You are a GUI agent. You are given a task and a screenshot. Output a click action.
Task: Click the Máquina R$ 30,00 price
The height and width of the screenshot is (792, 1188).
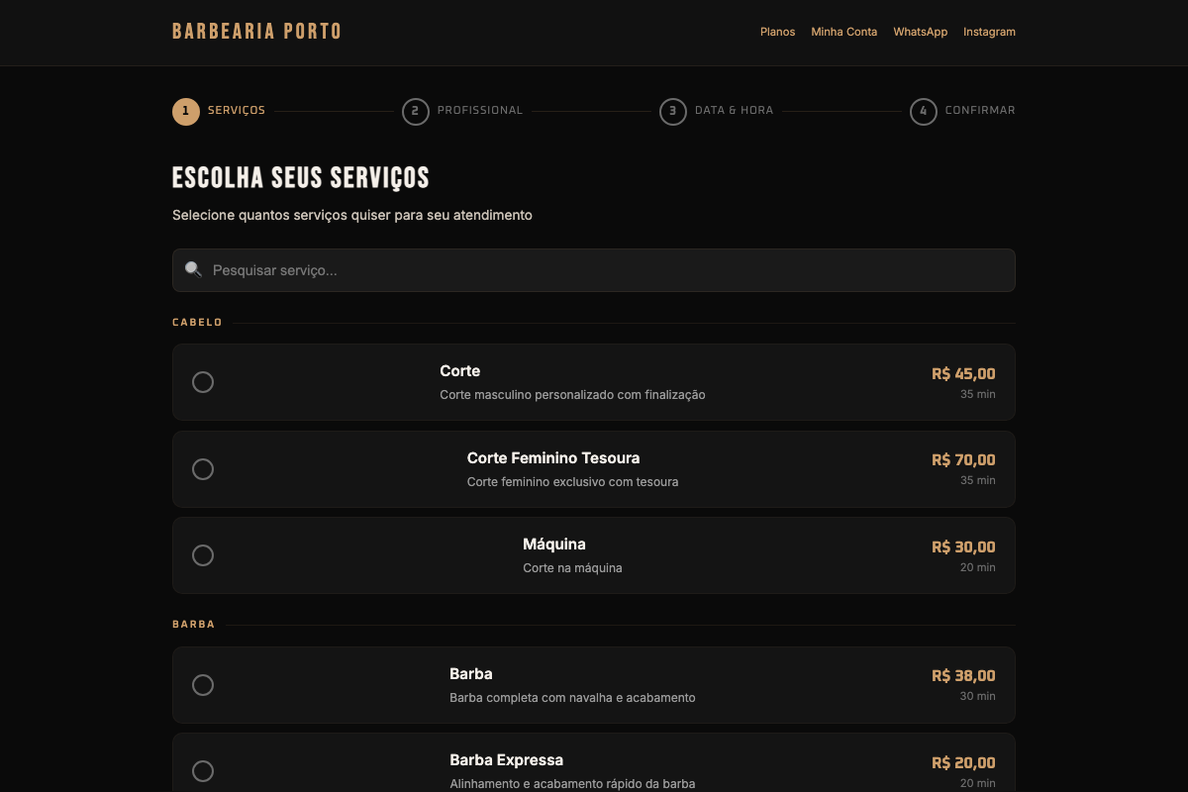coord(962,547)
